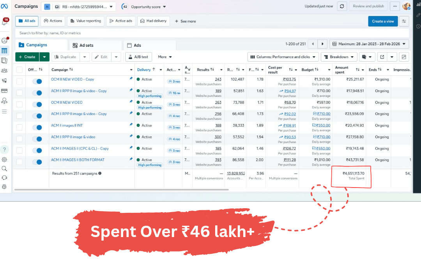Check the select-all campaigns checkbox

pyautogui.click(x=19, y=70)
